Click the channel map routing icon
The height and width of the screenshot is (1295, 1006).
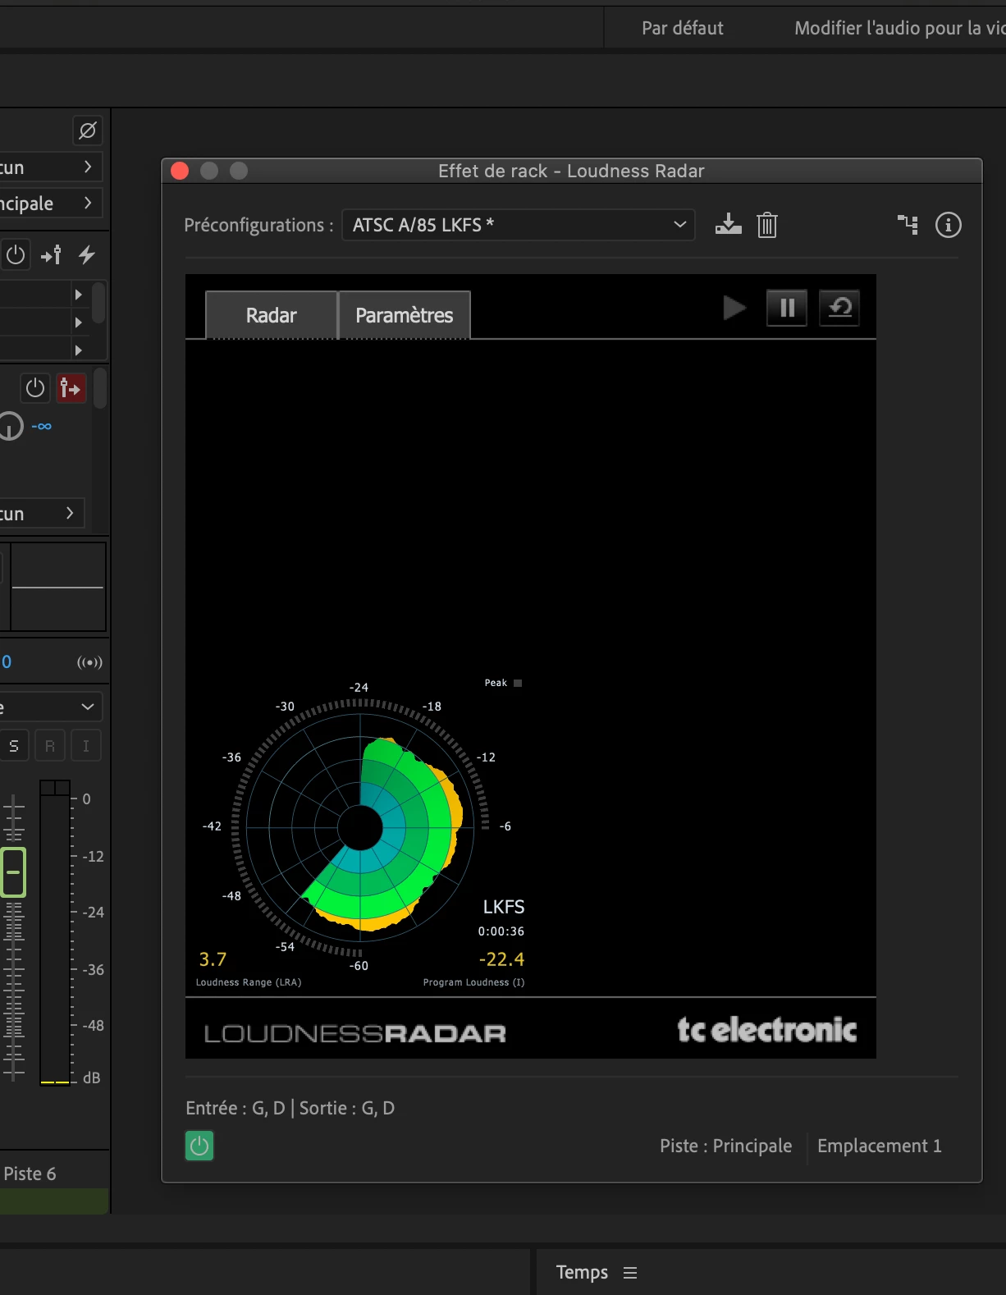(908, 224)
